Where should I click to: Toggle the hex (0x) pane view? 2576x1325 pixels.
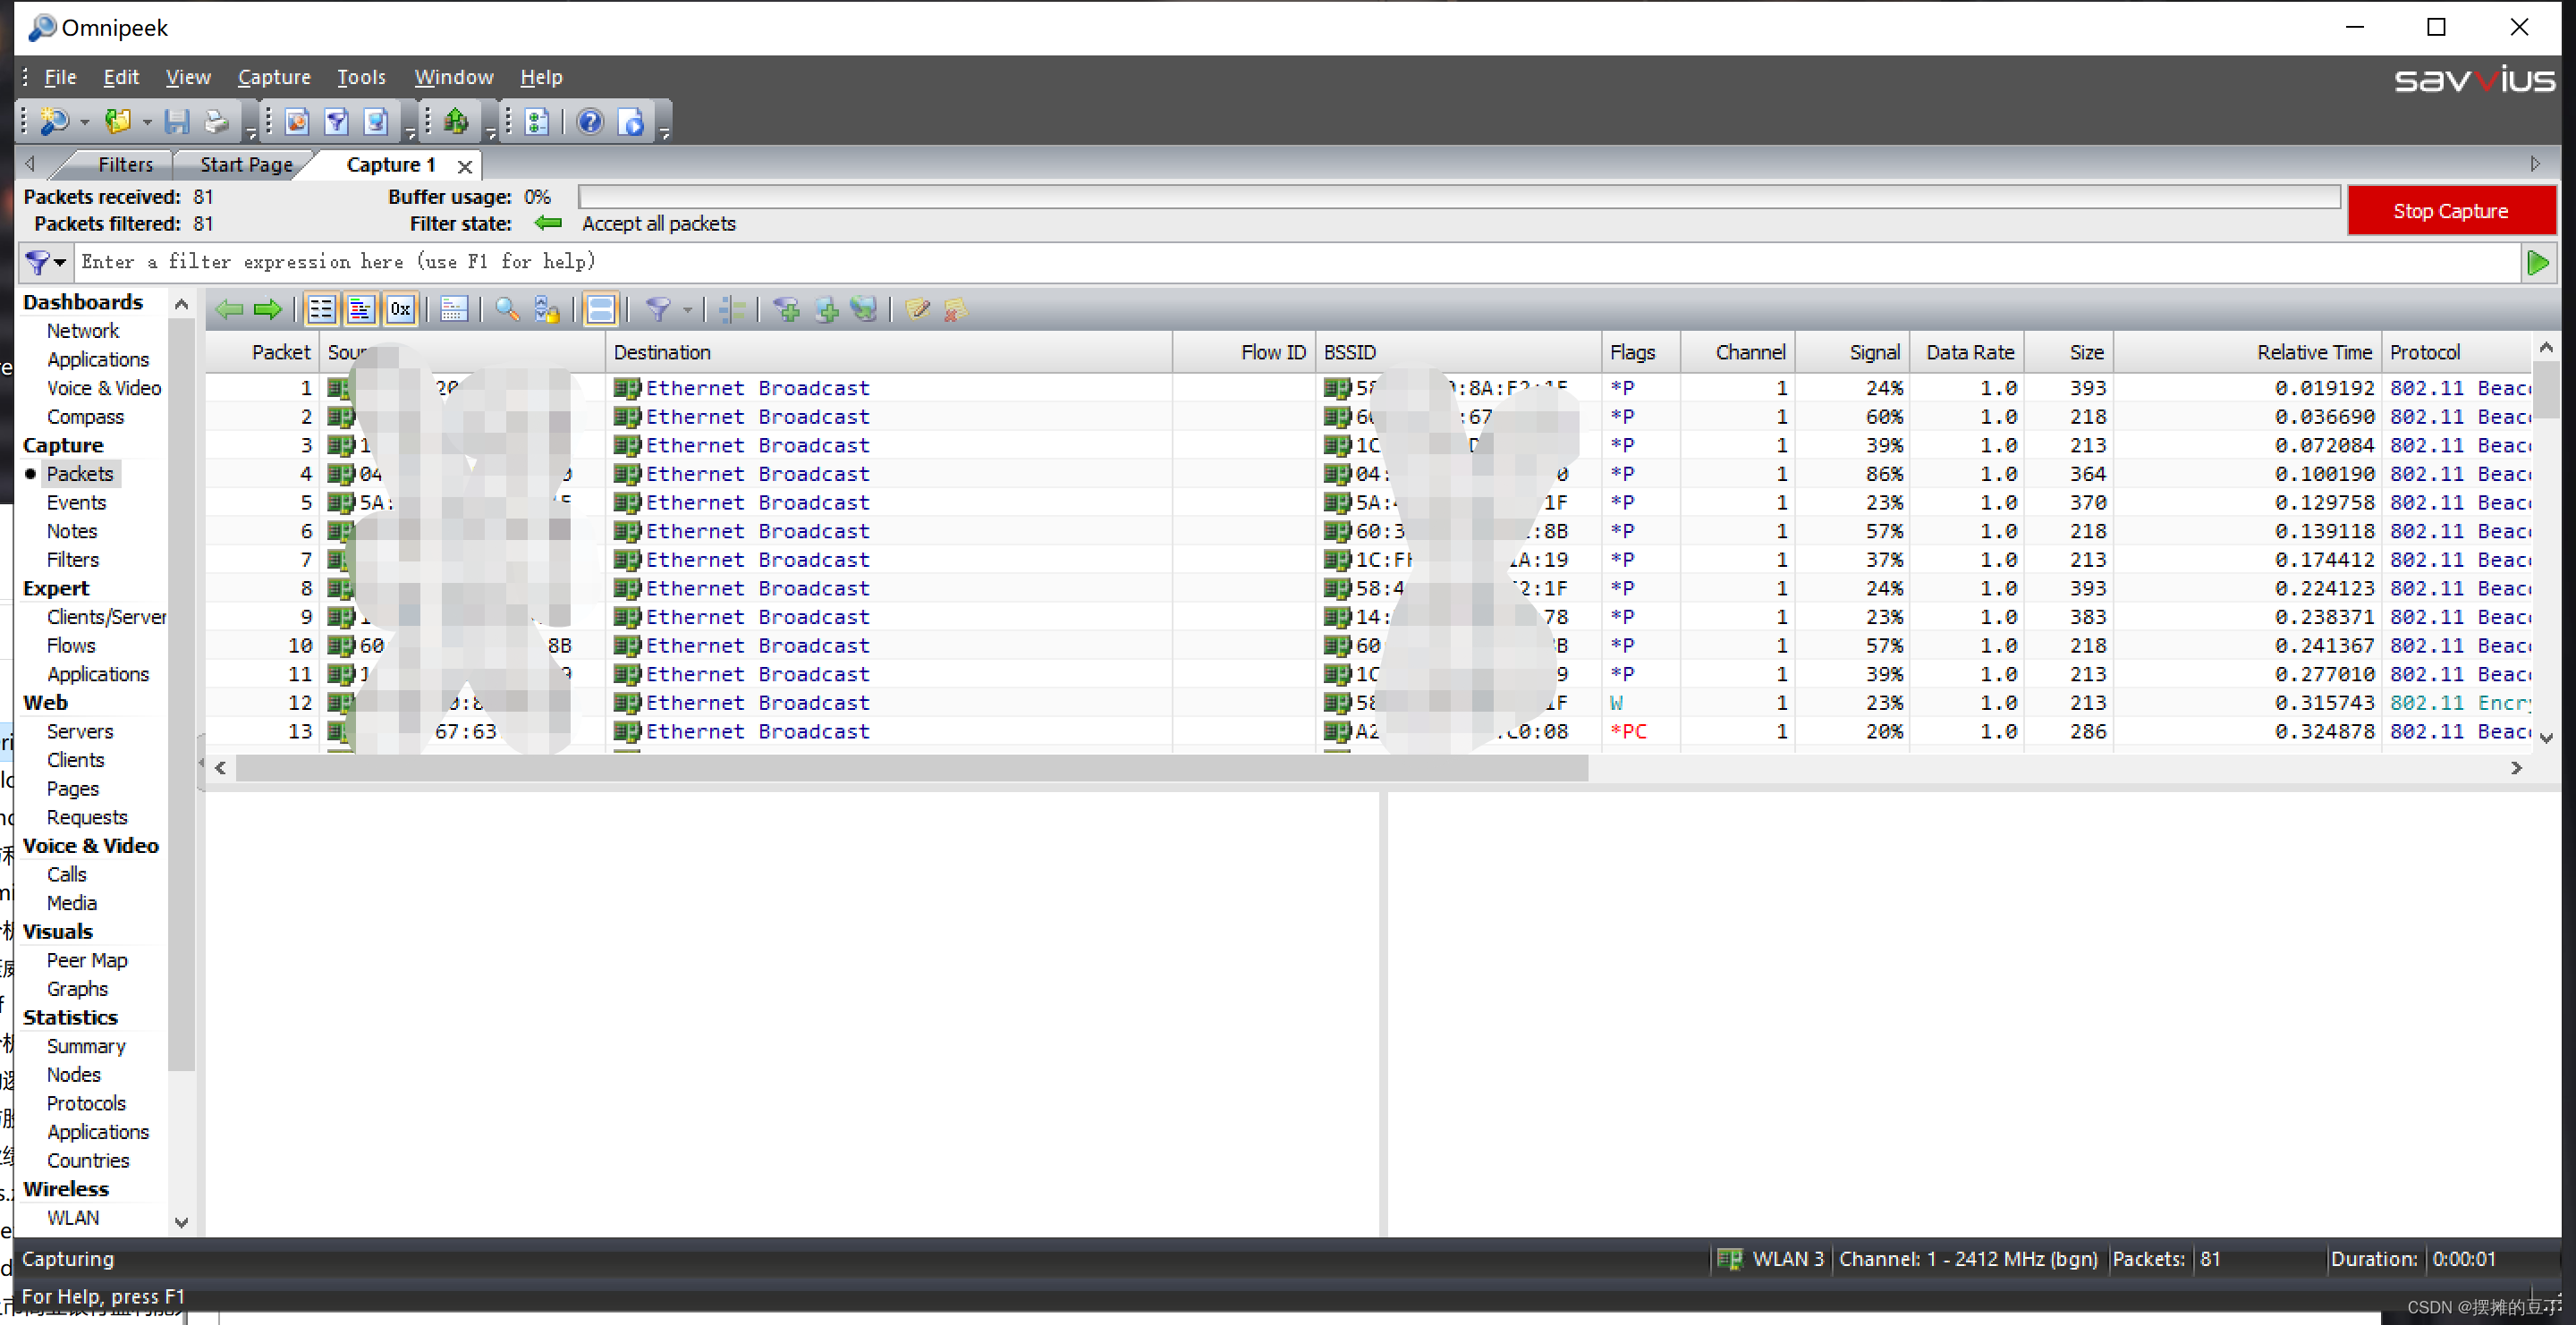[x=400, y=309]
